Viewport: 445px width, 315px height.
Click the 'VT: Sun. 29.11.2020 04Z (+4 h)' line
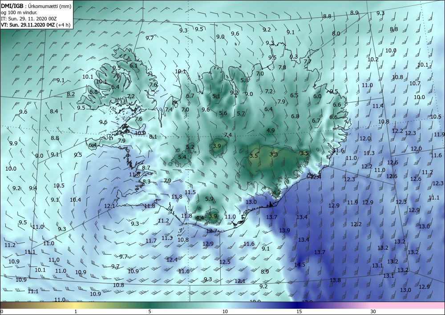coord(36,24)
